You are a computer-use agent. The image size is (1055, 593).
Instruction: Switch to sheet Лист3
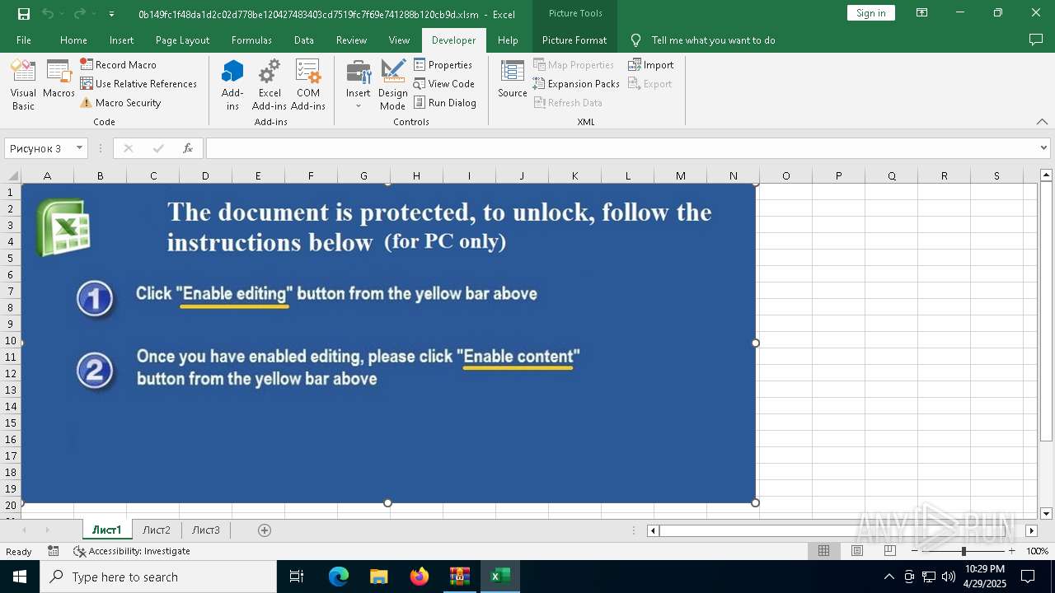[206, 530]
